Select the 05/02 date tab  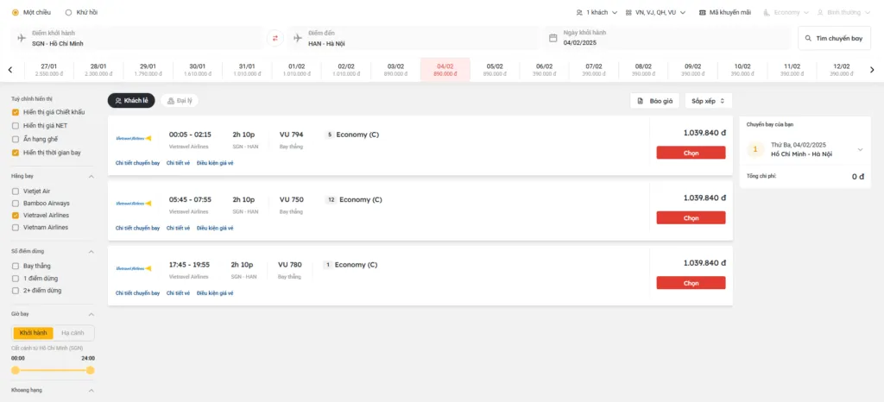click(495, 70)
